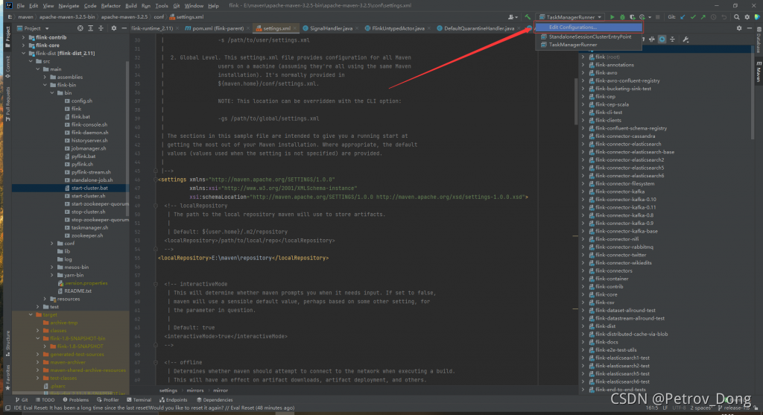This screenshot has width=763, height=415.
Task: Select README.txt in the project tree
Action: (77, 291)
